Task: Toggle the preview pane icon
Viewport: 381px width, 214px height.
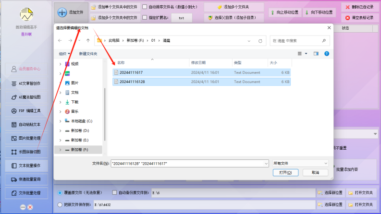Action: point(316,54)
